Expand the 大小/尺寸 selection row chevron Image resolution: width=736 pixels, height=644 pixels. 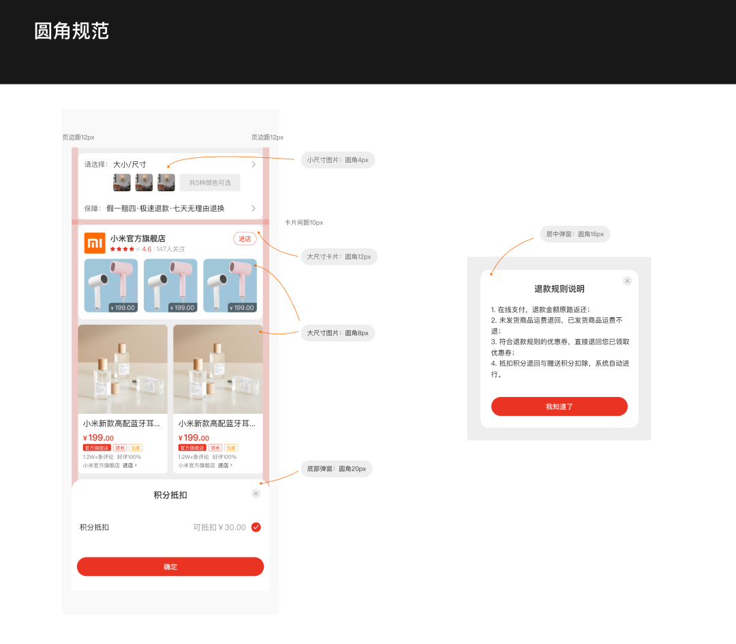(254, 164)
